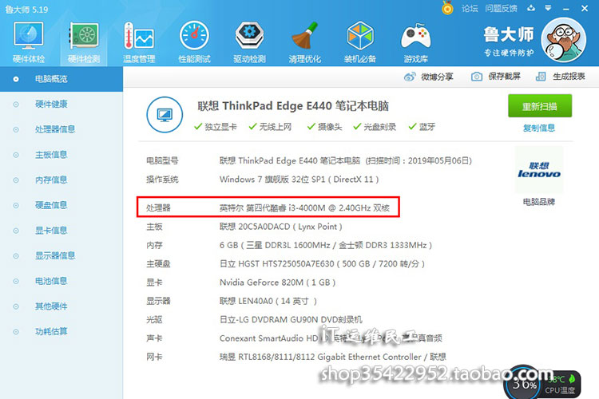
Task: Click hard disk value HGST HTS725050A7E630
Action: click(322, 264)
